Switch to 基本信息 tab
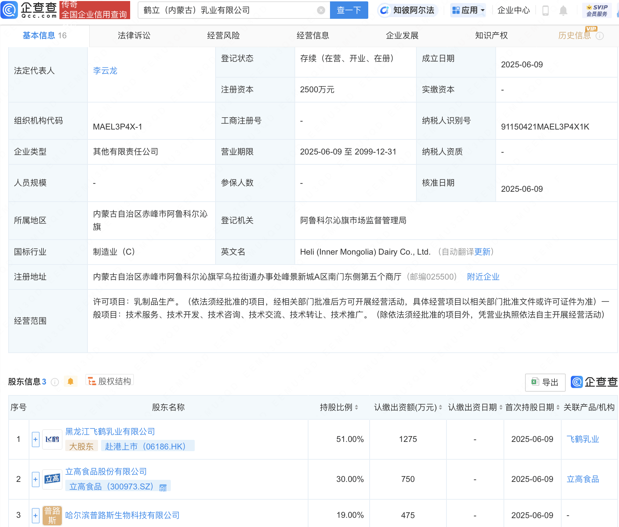 coord(44,36)
